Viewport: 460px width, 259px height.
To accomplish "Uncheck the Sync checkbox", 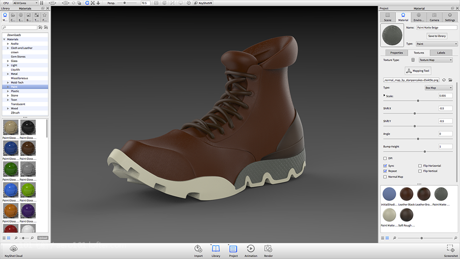I will [385, 166].
